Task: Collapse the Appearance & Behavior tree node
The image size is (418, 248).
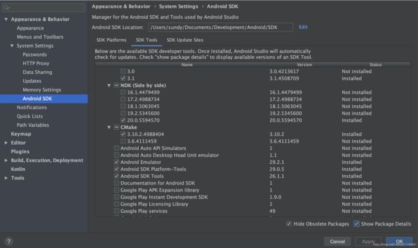Action: [6, 19]
